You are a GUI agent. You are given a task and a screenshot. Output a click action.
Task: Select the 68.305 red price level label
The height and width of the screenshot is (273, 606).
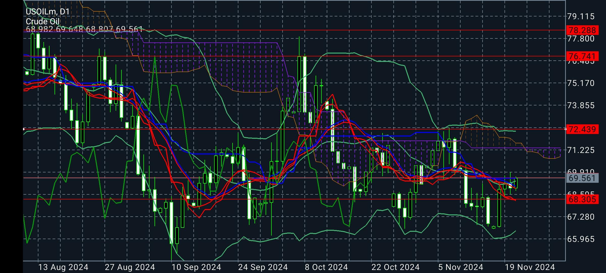point(583,199)
